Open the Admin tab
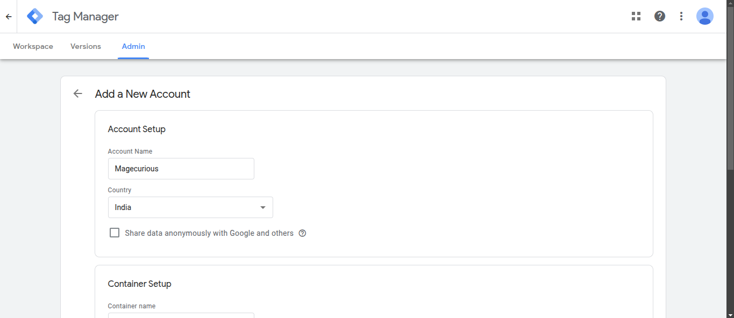This screenshot has width=734, height=318. [133, 46]
